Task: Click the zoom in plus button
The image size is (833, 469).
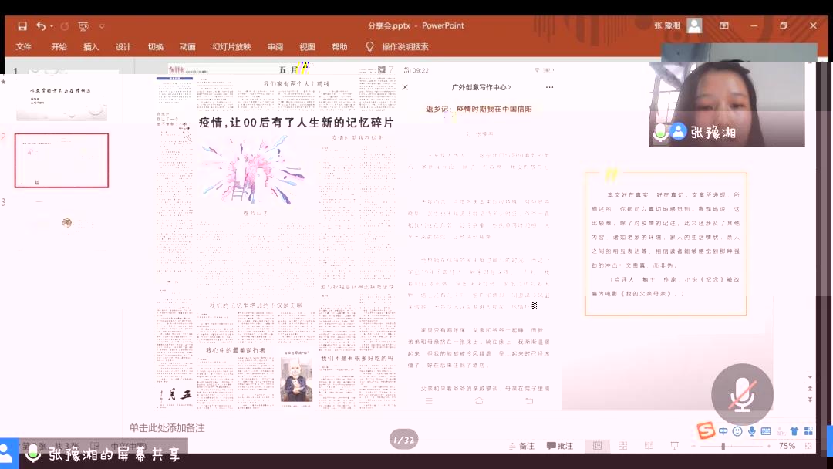Action: tap(769, 446)
